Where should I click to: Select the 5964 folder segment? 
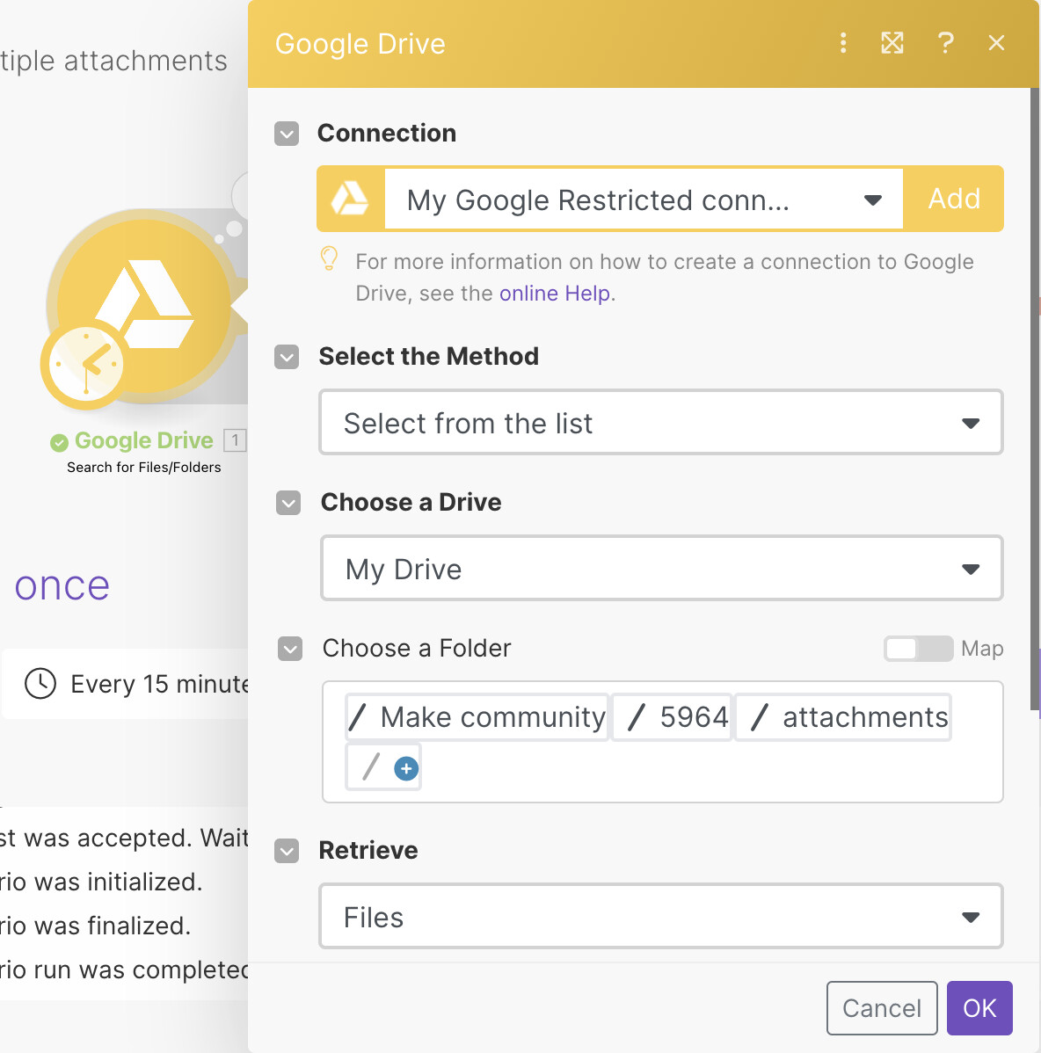pos(672,717)
